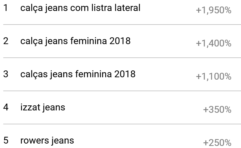Click the +350% growth value
This screenshot has height=148, width=241.
[x=217, y=110]
